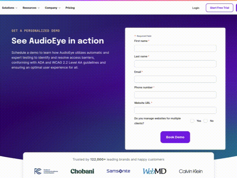Focus the First name field

175,48
